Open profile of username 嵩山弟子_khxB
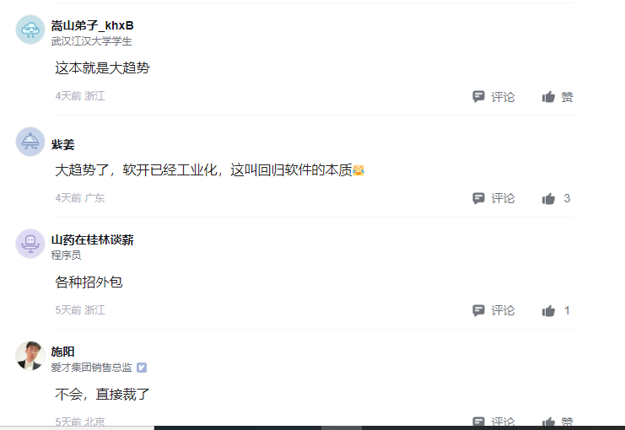625x430 pixels. point(92,25)
